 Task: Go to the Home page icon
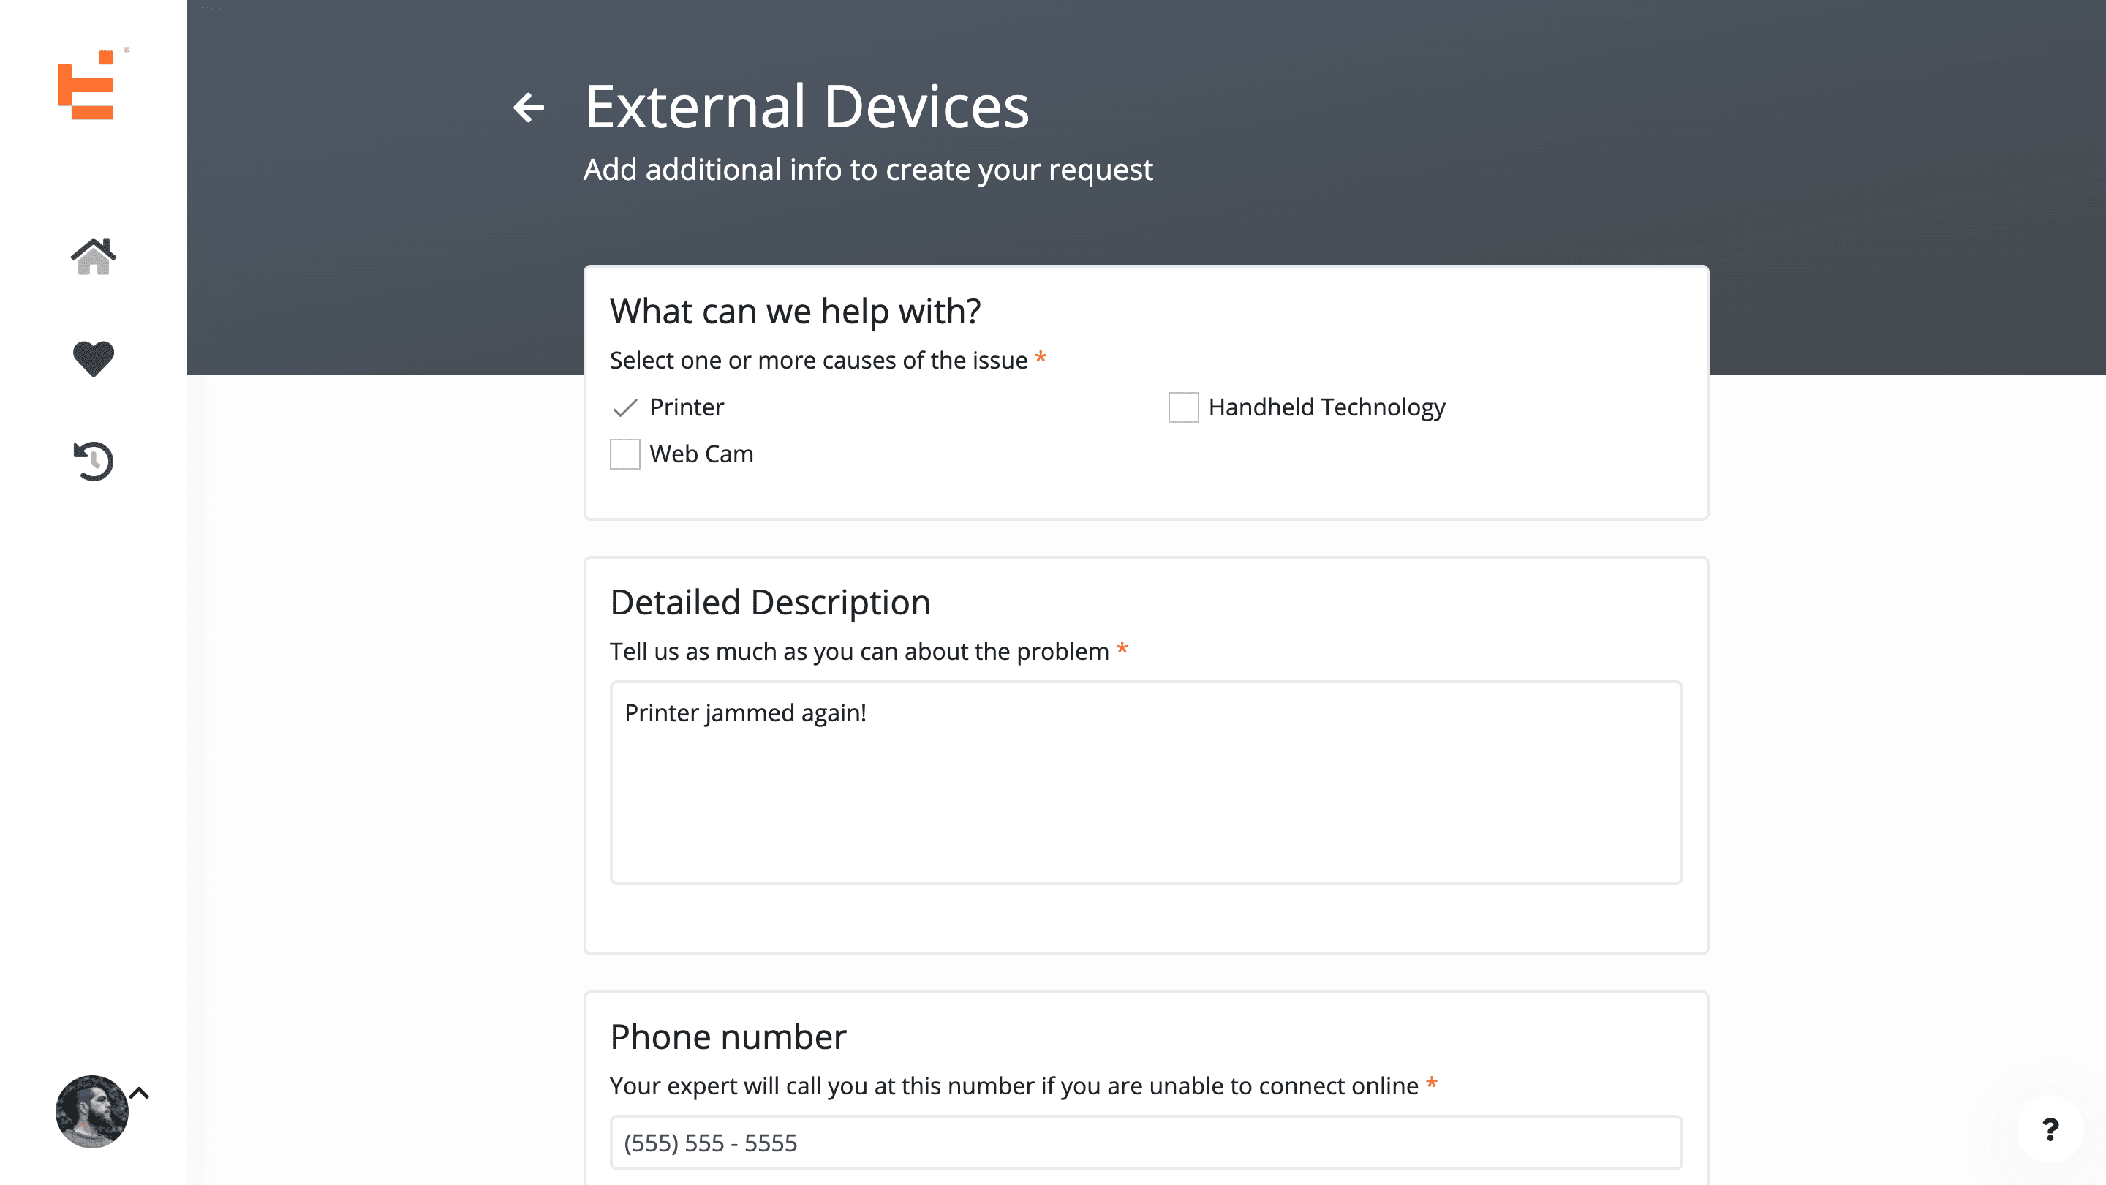(93, 257)
